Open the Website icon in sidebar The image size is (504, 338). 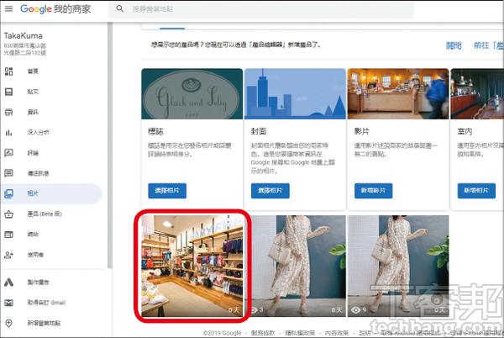[x=8, y=235]
